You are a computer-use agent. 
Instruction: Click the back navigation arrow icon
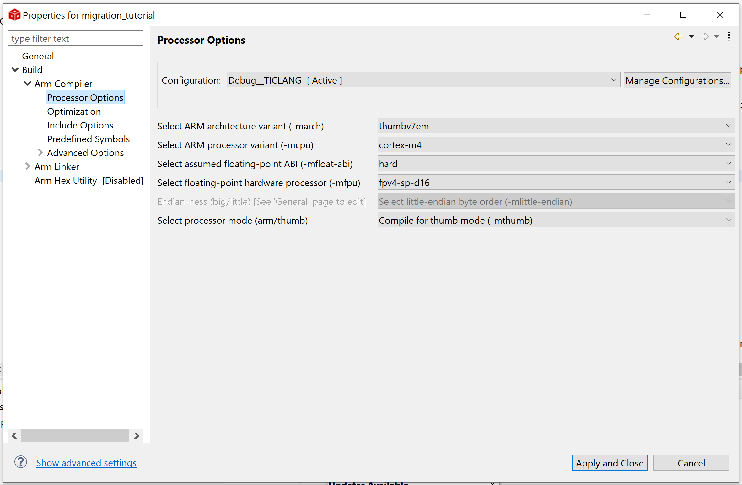click(x=679, y=37)
